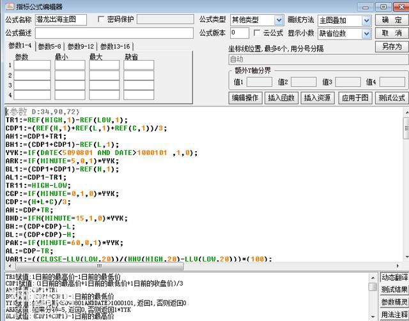Open the 公式类型 dropdown

tap(279, 20)
